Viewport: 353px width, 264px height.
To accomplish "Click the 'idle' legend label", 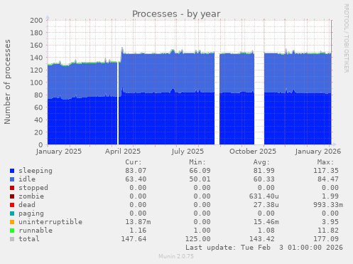I will point(27,179).
